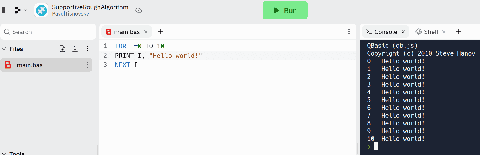
Task: Close the Shell tab
Action: (x=444, y=32)
